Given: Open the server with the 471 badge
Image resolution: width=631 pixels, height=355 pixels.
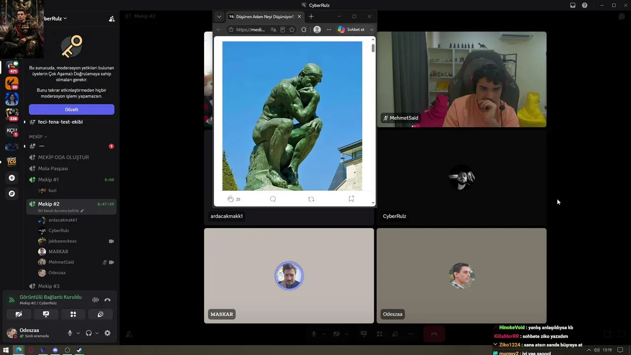Looking at the screenshot, I should click(x=12, y=67).
